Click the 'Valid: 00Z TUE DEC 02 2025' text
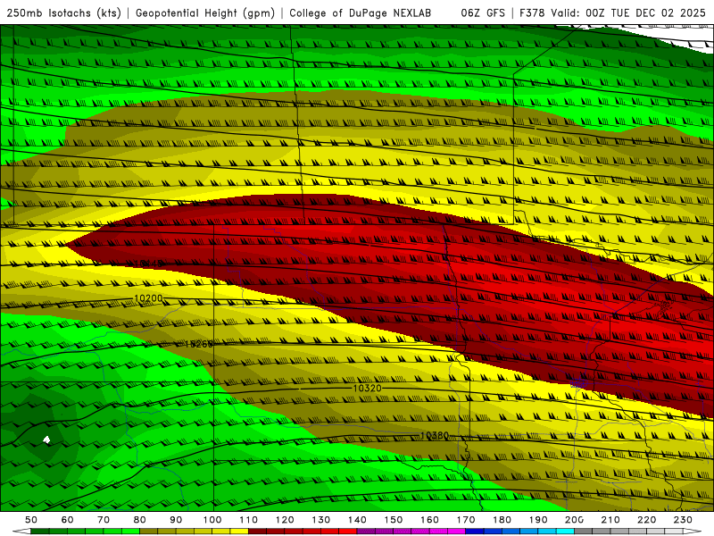This screenshot has height=536, width=714. click(x=628, y=13)
